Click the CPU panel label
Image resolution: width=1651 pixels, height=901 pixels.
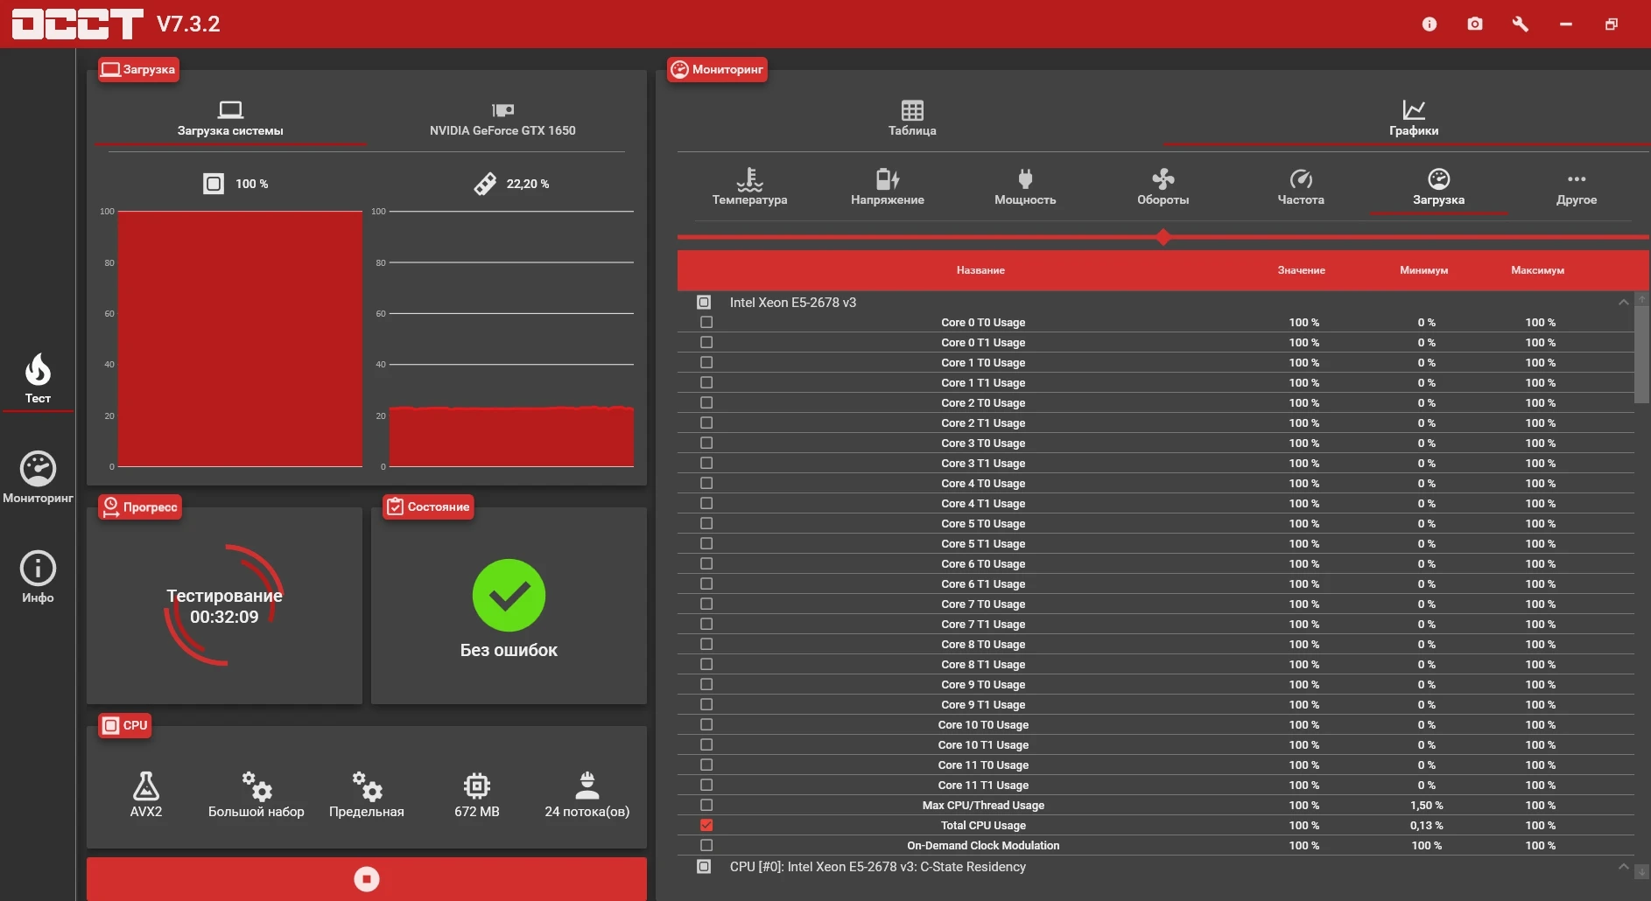[124, 725]
